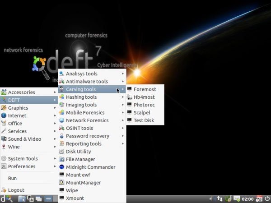271x203 pixels.
Task: Click the Midnight Commander icon
Action: tap(61, 167)
